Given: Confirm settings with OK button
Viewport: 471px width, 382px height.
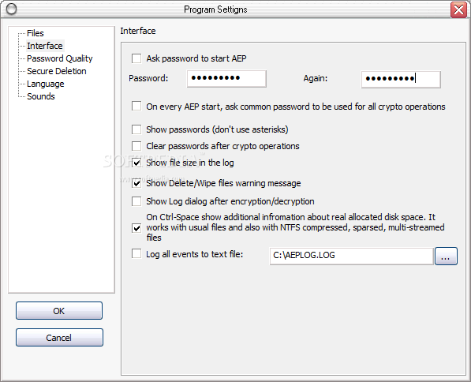Looking at the screenshot, I should [59, 310].
